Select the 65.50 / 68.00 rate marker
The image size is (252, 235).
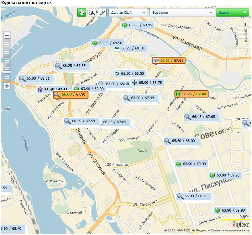180,141
